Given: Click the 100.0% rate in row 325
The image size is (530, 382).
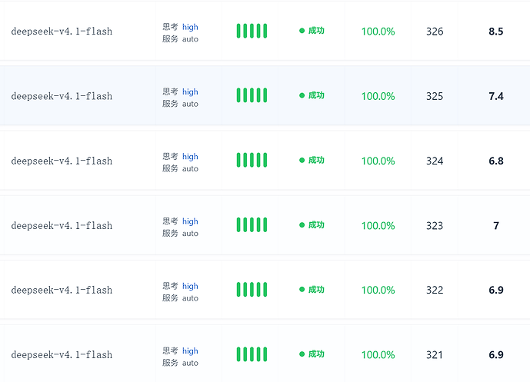Looking at the screenshot, I should click(378, 96).
